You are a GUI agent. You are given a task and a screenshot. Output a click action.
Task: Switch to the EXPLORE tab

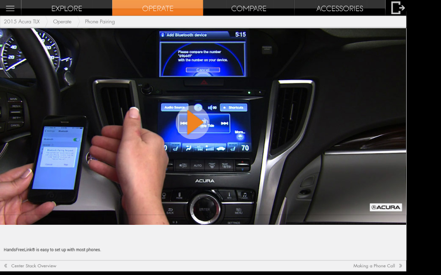pyautogui.click(x=67, y=8)
